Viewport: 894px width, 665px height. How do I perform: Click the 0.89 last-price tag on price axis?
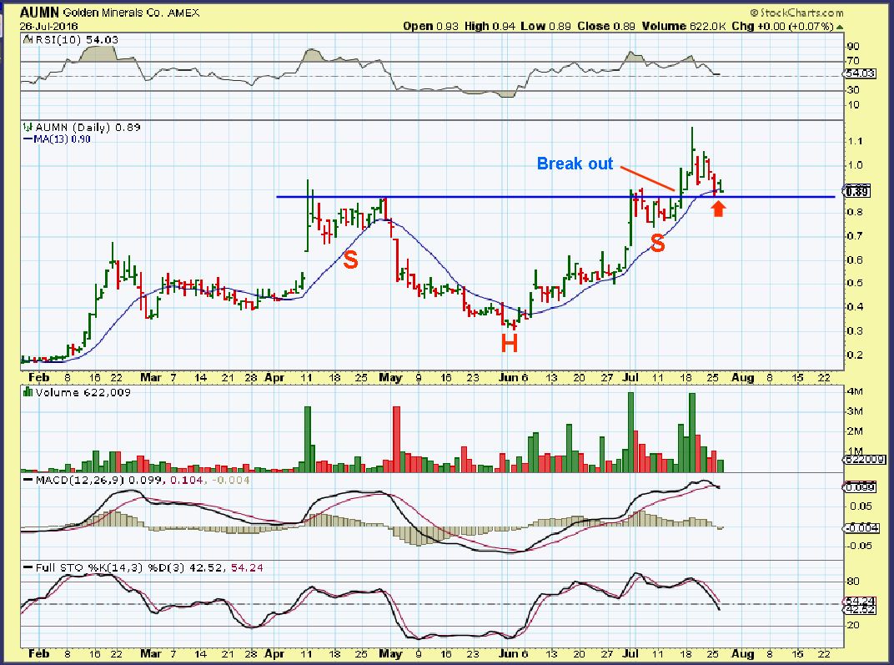click(858, 191)
